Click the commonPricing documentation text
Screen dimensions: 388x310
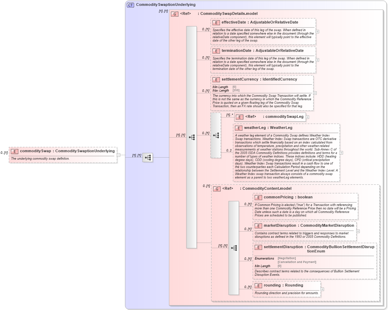click(305, 210)
